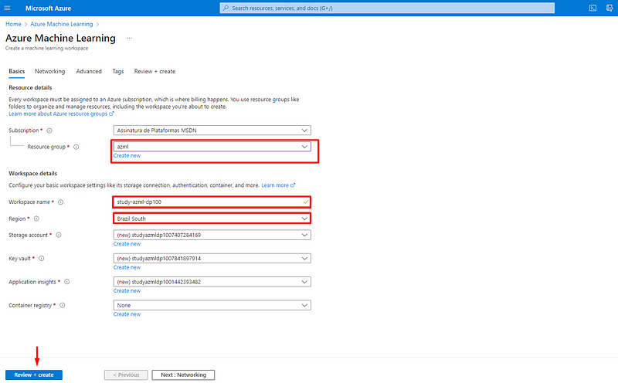Image resolution: width=618 pixels, height=383 pixels.
Task: Show info tooltip for Key vault
Action: 42,259
